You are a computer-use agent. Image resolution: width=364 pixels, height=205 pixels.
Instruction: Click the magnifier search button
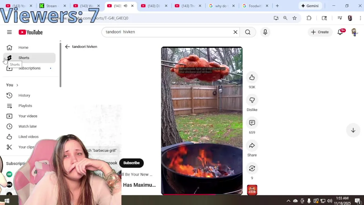248,32
